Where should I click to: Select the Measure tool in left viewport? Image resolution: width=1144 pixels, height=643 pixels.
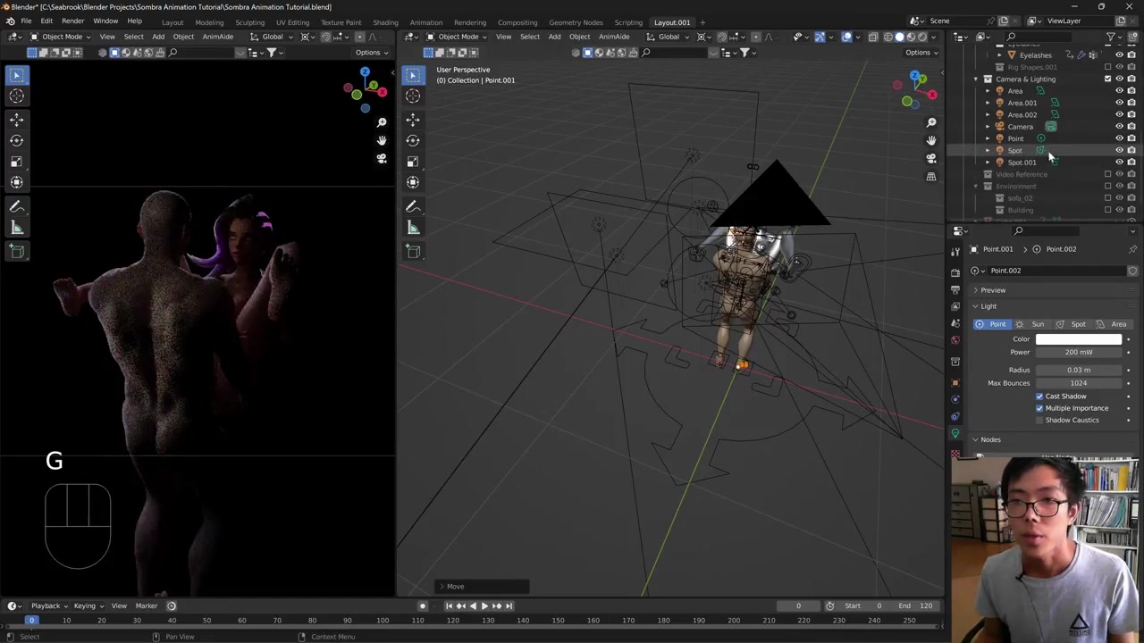16,228
